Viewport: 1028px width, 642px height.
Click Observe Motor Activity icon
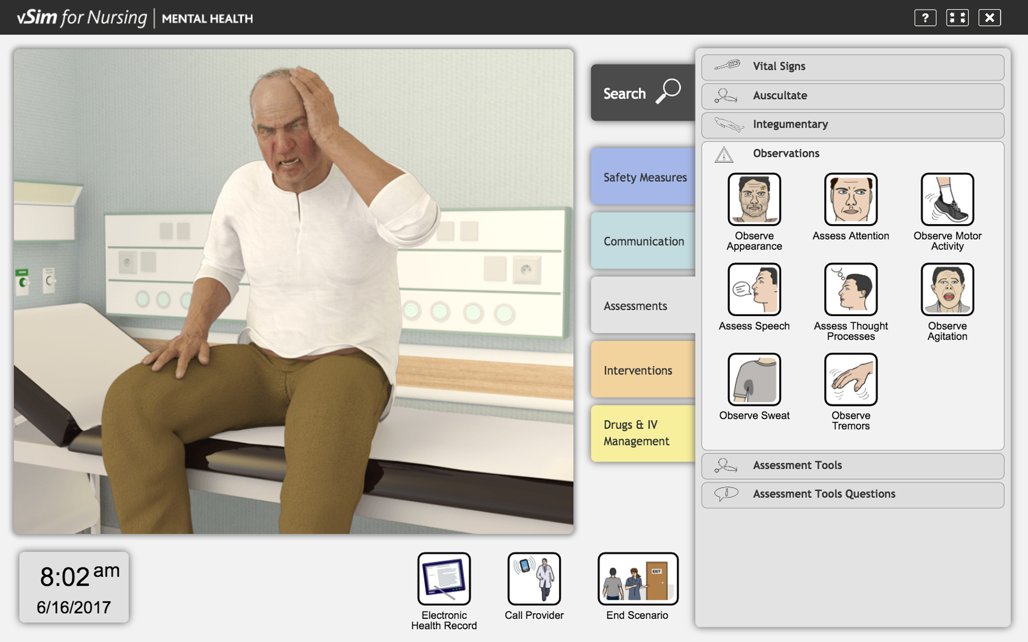(947, 200)
